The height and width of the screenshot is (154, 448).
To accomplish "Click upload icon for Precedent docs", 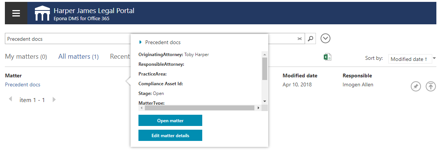I will 431,86.
